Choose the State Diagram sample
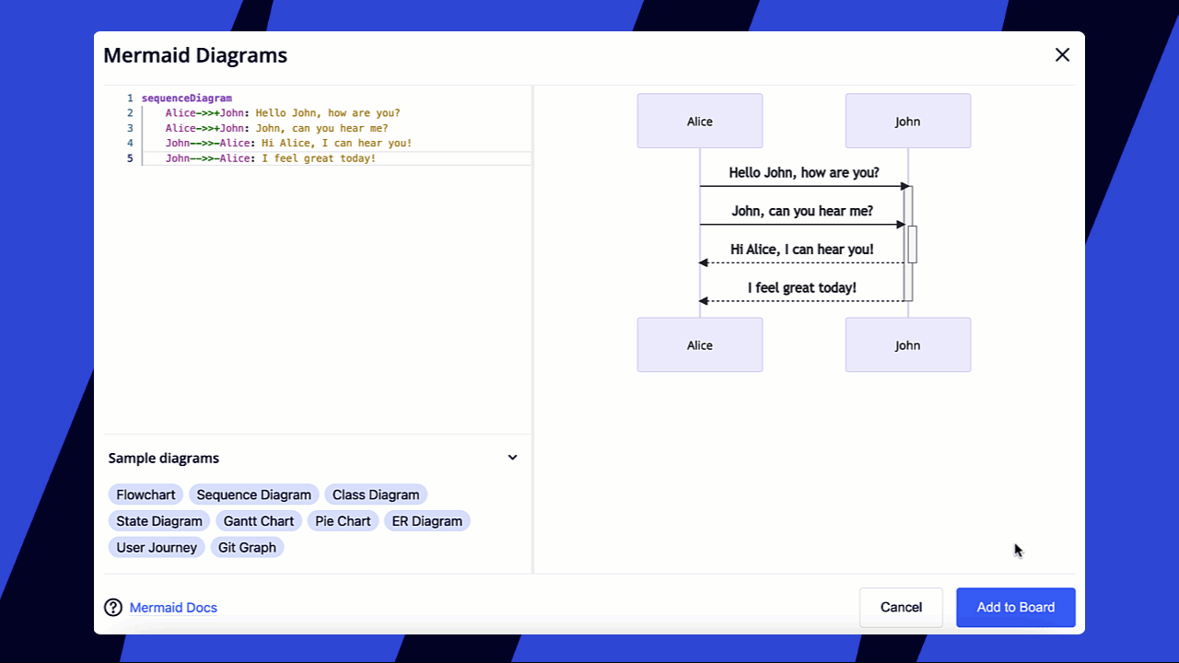This screenshot has height=663, width=1179. click(x=158, y=520)
